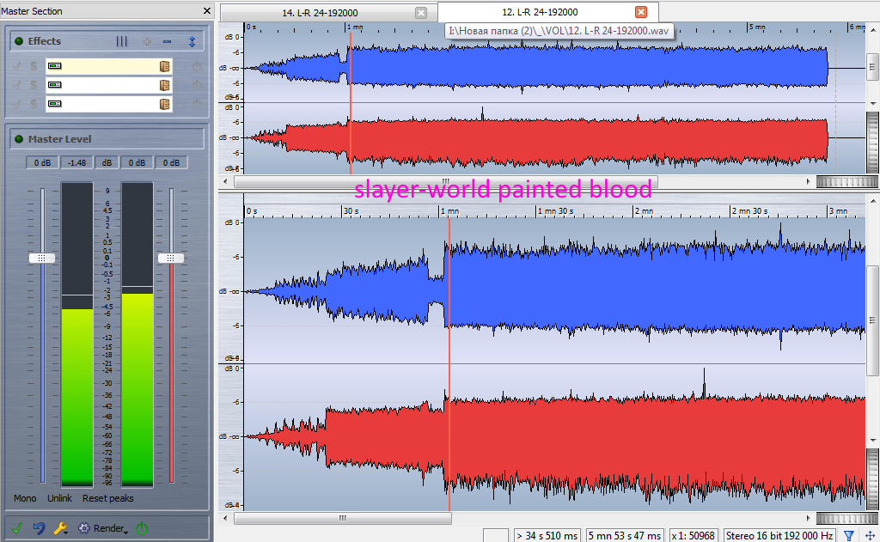Viewport: 880px width, 542px height.
Task: Click Reset peaks
Action: coord(108,498)
